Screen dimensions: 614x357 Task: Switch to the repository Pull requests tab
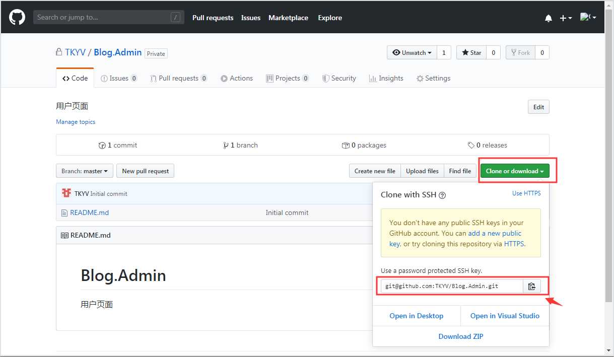(x=179, y=78)
